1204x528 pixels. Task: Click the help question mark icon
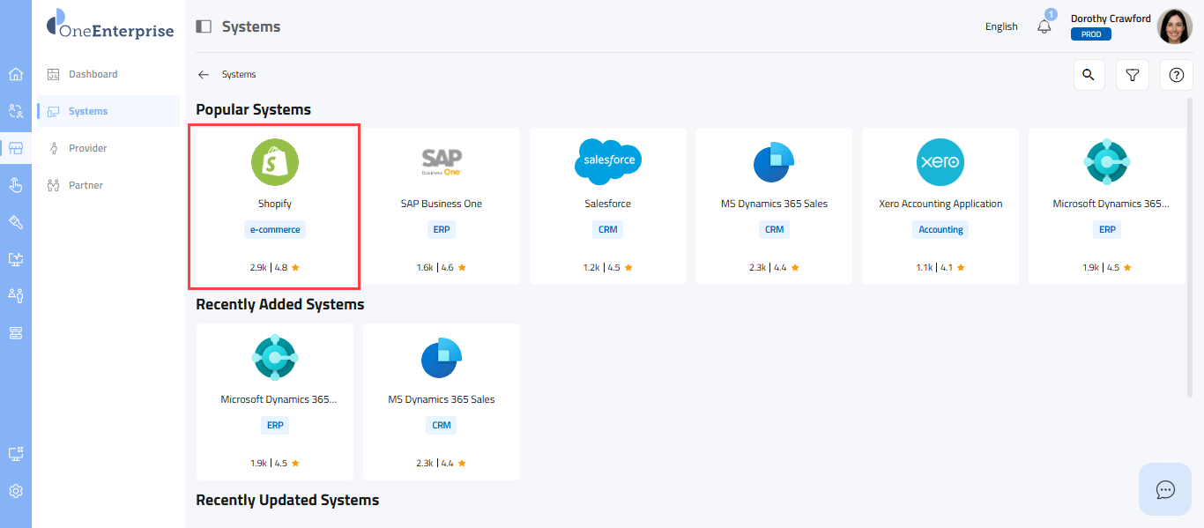1176,75
